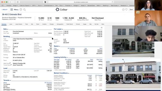Favorite the property with heart icon
This screenshot has height=91, width=162.
click(126, 9)
